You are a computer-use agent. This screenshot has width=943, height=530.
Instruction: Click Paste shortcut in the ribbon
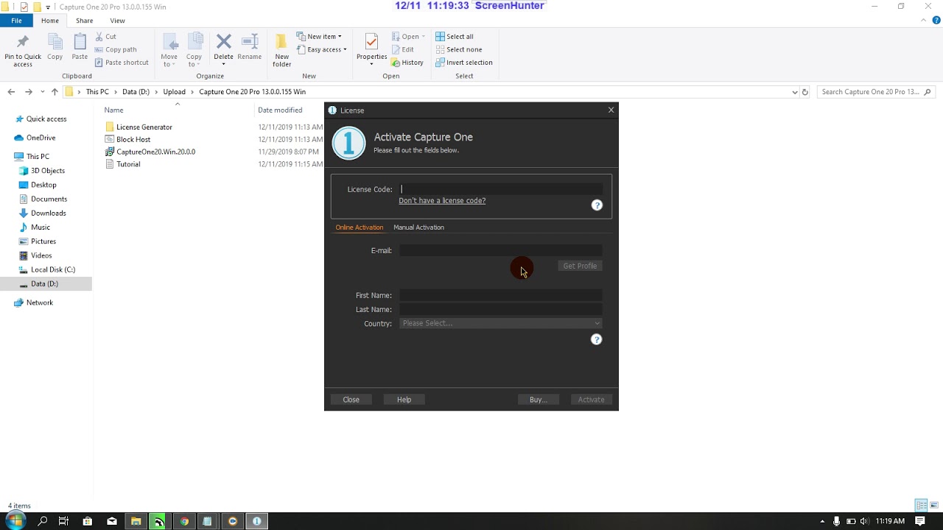coord(122,63)
